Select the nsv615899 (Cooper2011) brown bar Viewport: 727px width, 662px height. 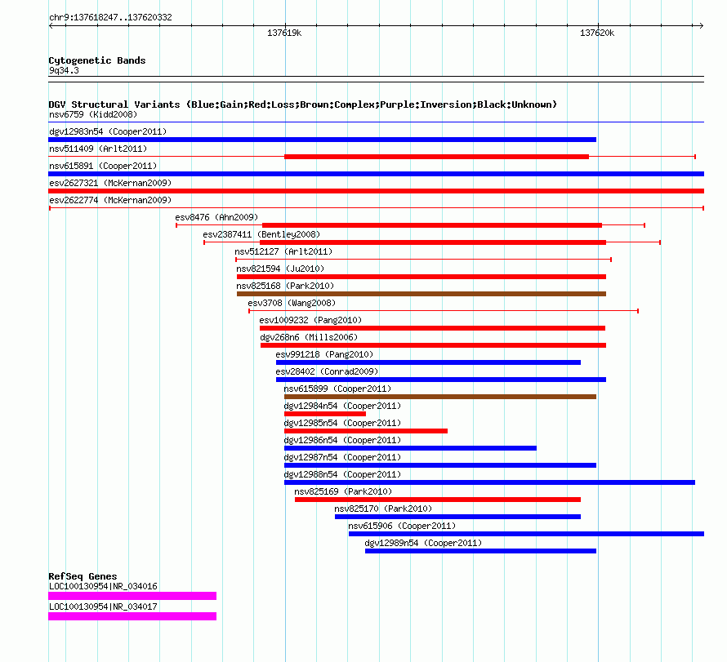point(440,397)
